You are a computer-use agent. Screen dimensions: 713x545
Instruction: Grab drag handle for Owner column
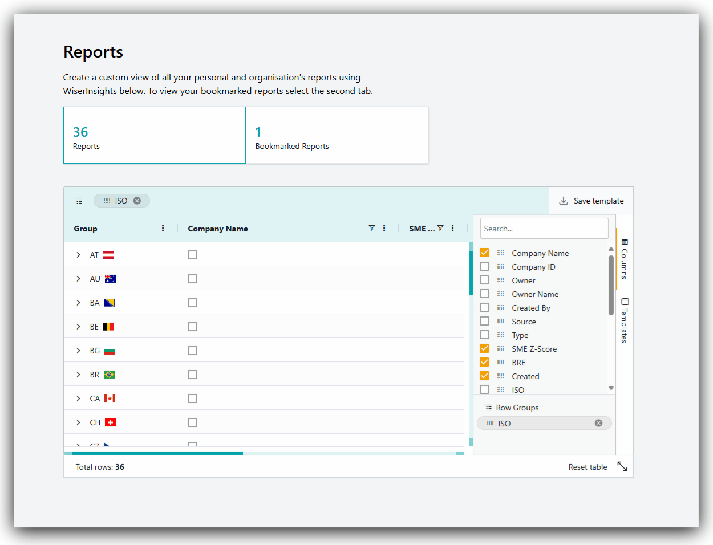[500, 280]
